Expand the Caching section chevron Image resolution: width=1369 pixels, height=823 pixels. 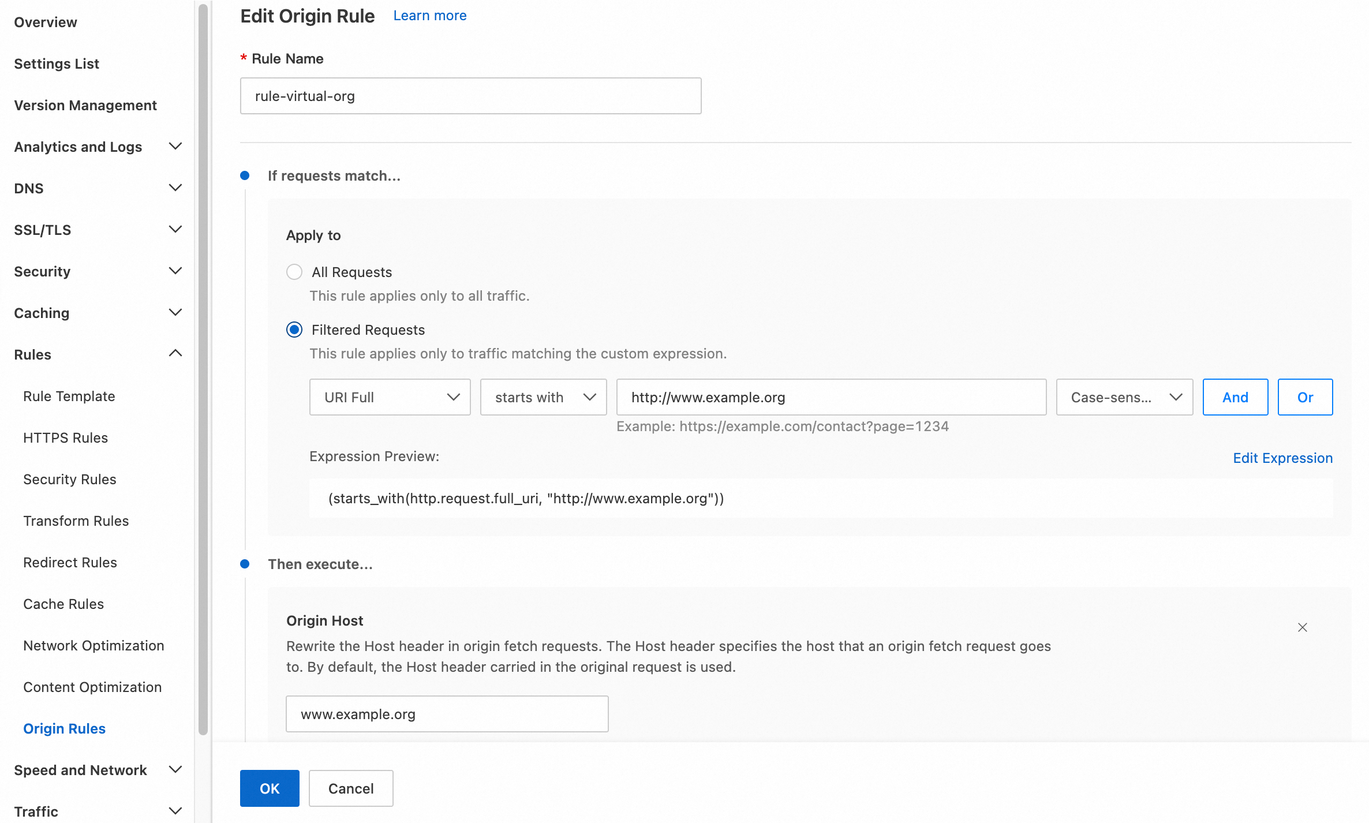pos(175,313)
